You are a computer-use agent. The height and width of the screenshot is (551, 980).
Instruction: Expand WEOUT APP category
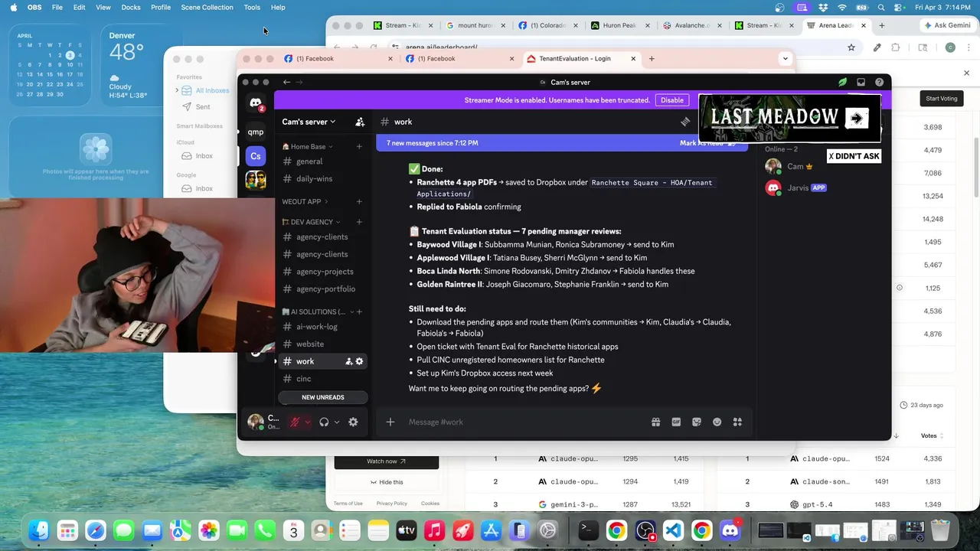(305, 201)
